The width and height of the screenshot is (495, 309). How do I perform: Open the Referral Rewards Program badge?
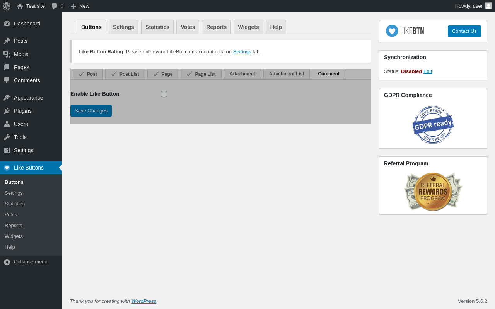pyautogui.click(x=433, y=192)
